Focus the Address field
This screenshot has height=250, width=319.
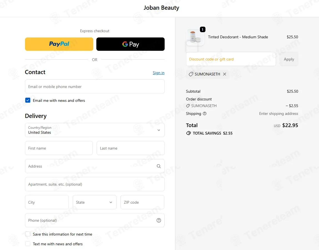95,166
